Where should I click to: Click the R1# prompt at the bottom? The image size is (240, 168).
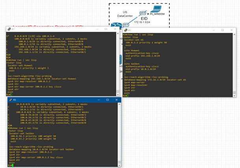(9, 94)
